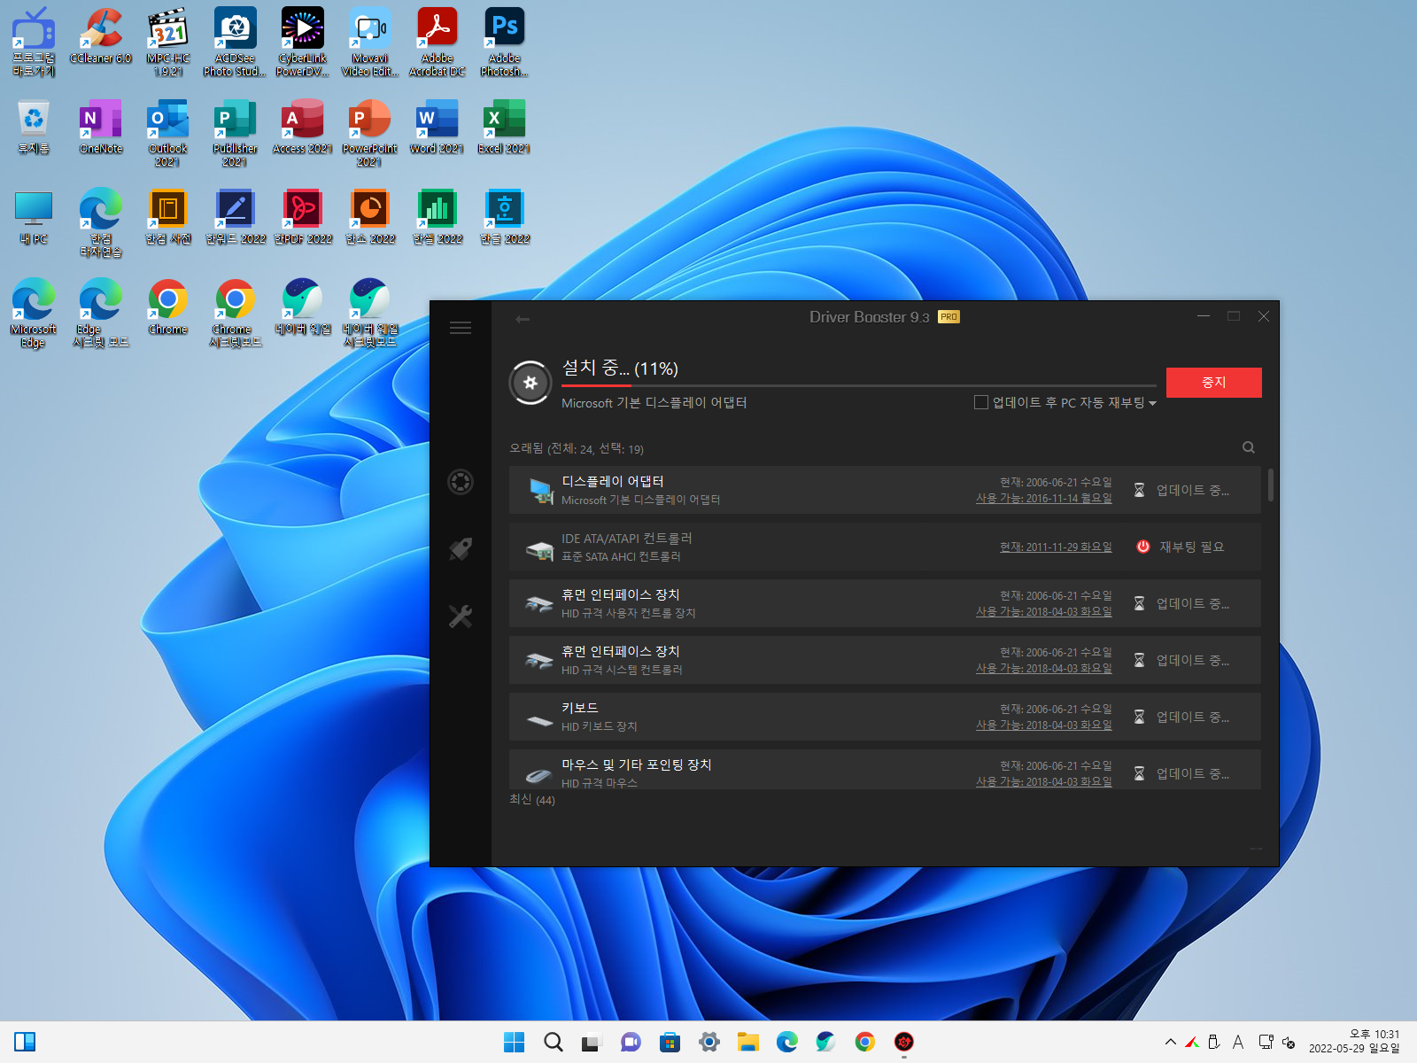1417x1063 pixels.
Task: Open Outlook 2021 desktop shortcut
Action: (168, 133)
